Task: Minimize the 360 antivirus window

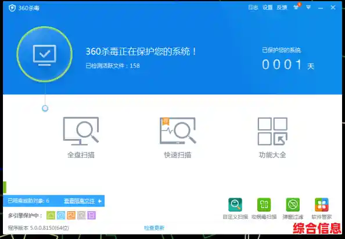Action: tap(321, 8)
